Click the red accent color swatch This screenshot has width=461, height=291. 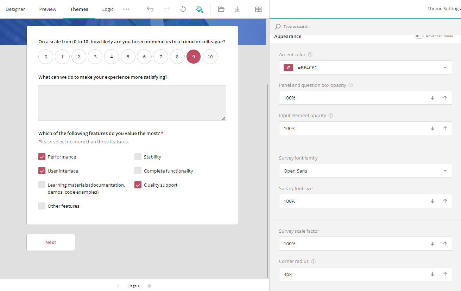[x=288, y=67]
